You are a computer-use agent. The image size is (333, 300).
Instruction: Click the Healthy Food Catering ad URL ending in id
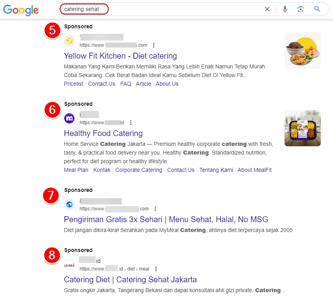[x=102, y=123]
